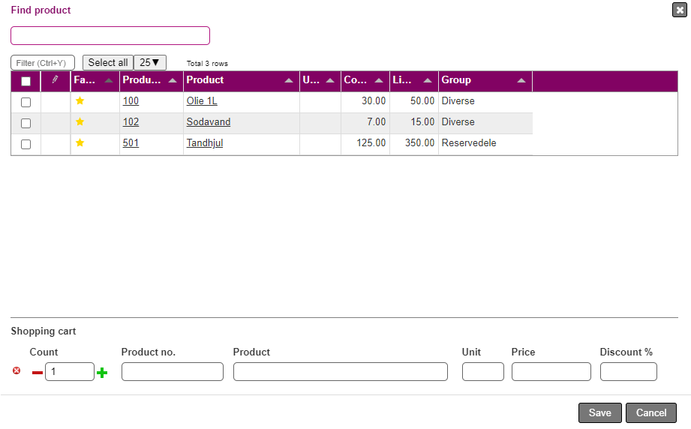Toggle the header select-all rows checkbox
691x429 pixels.
tap(26, 81)
